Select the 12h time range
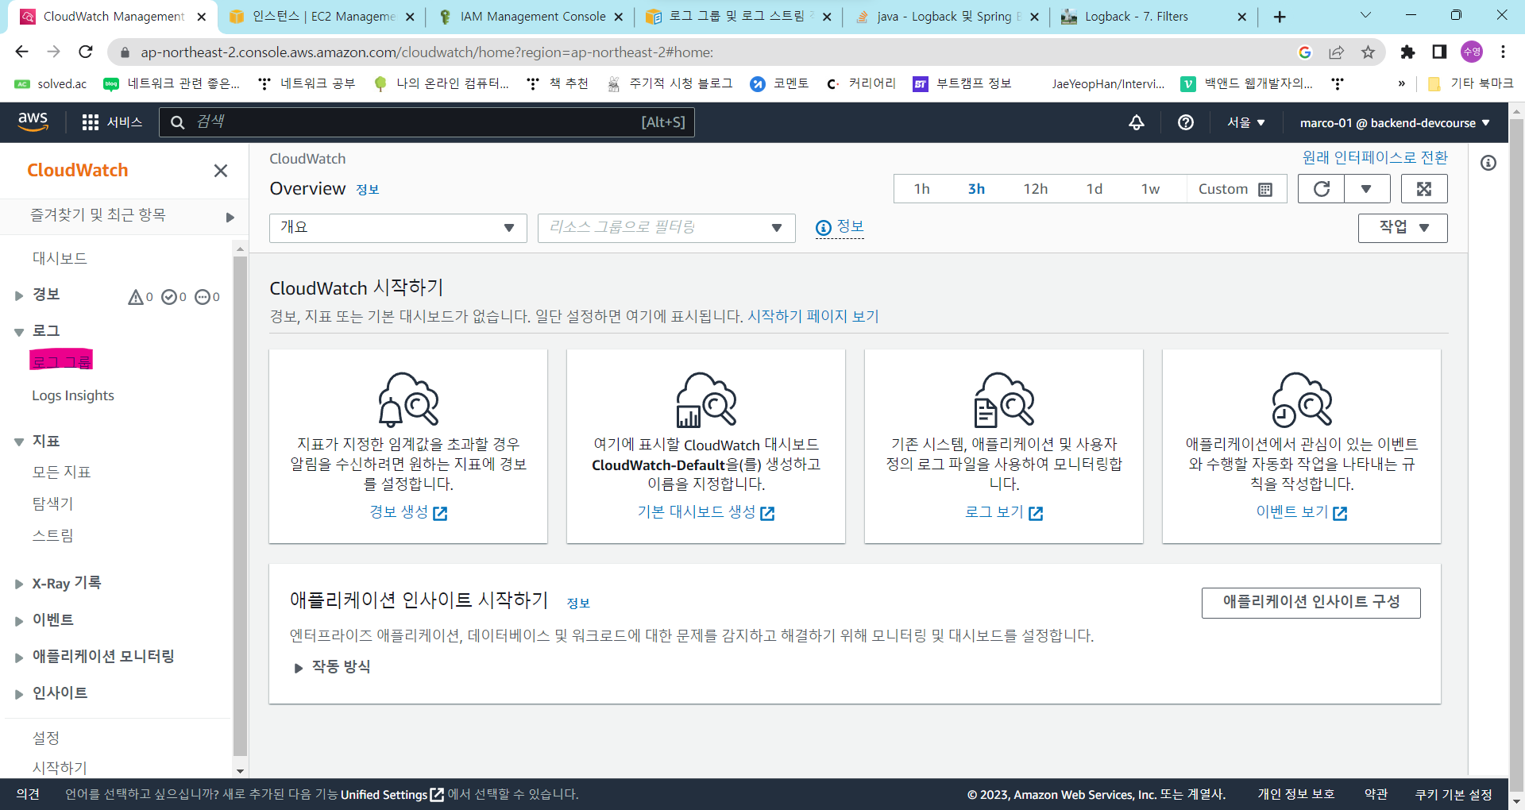 tap(1035, 189)
